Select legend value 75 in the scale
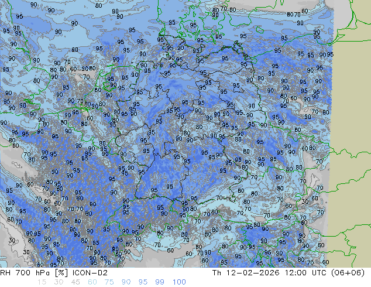 [109, 282]
